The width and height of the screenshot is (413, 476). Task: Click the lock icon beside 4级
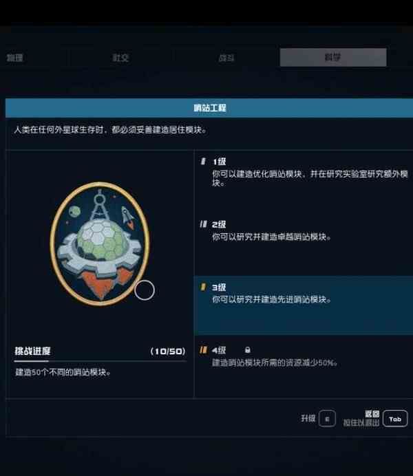point(248,350)
